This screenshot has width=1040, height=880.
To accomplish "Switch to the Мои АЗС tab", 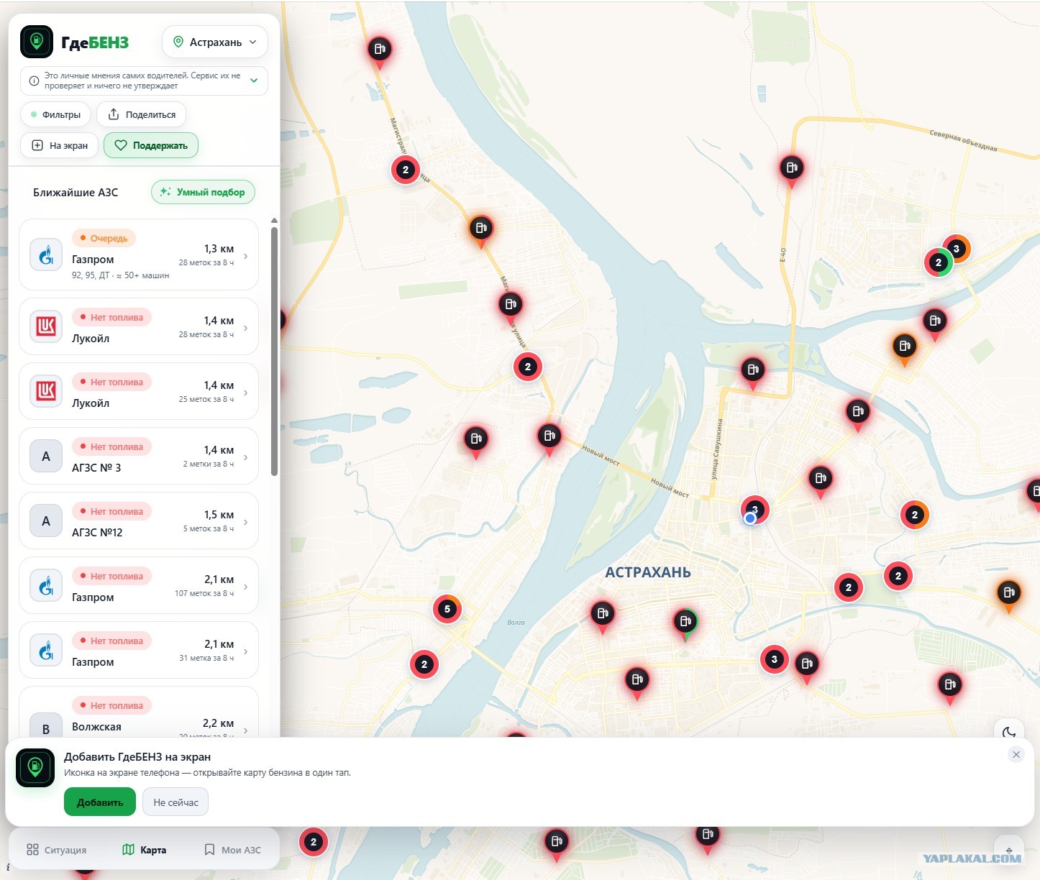I will [232, 850].
